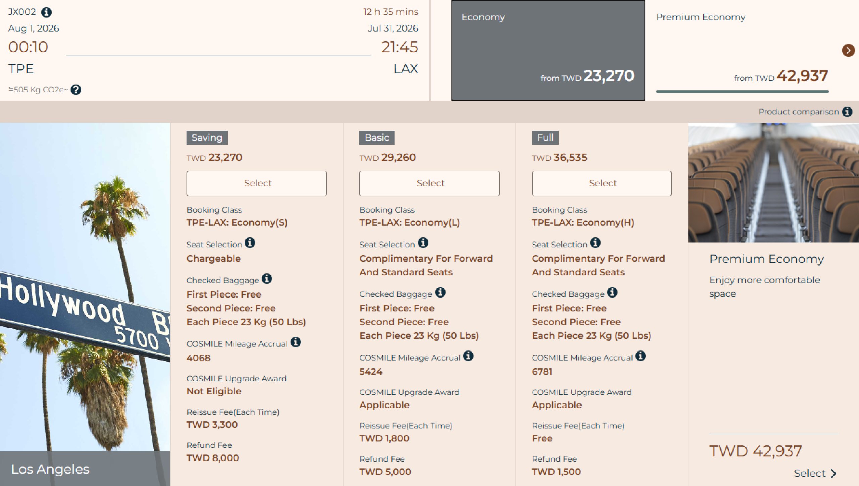Click Saving fare Seat Selection info icon

pos(250,242)
